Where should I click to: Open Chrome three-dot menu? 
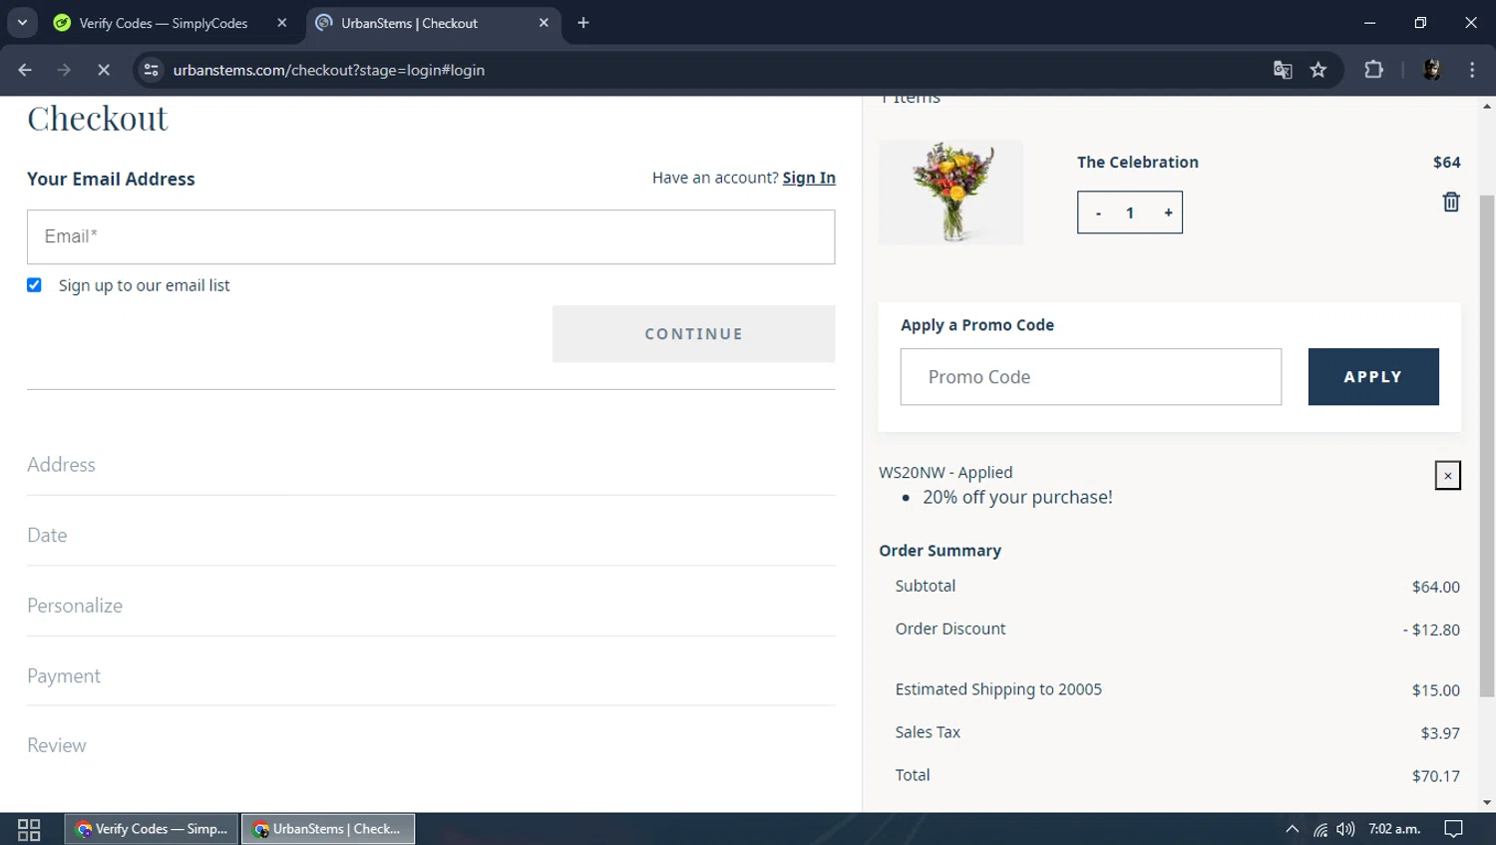(x=1472, y=70)
